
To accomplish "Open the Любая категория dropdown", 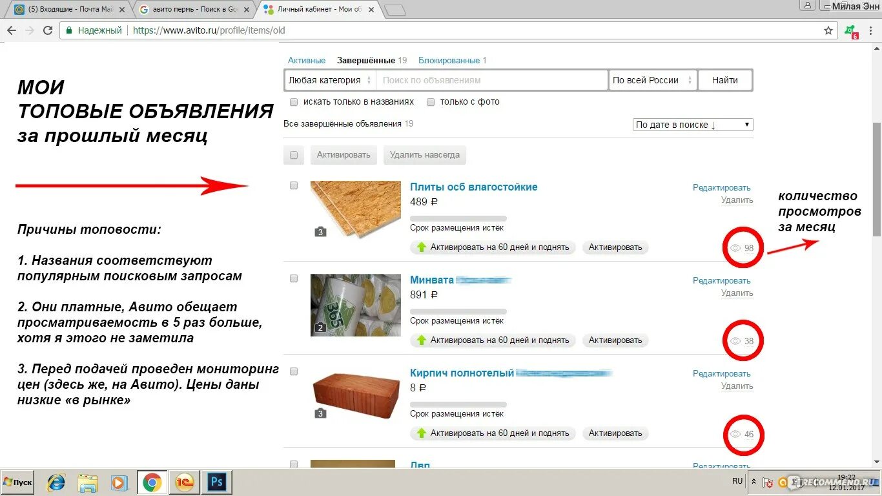I will pos(330,80).
